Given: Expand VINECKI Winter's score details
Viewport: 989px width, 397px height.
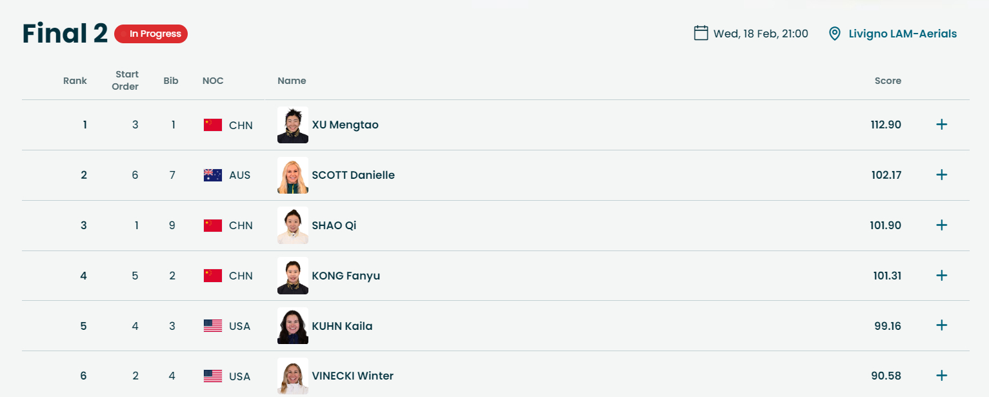Looking at the screenshot, I should pos(941,376).
